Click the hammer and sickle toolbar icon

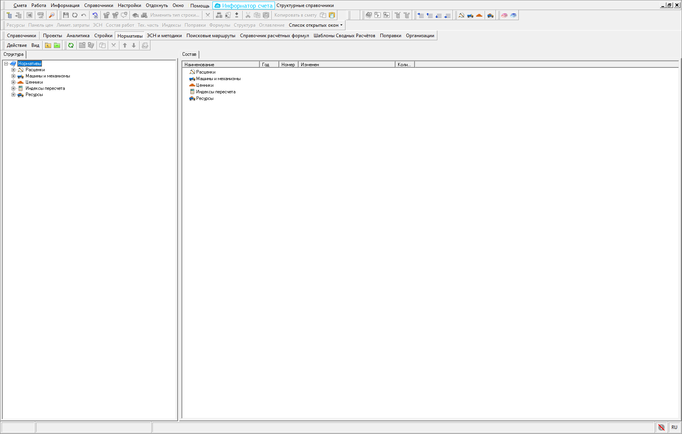[461, 15]
